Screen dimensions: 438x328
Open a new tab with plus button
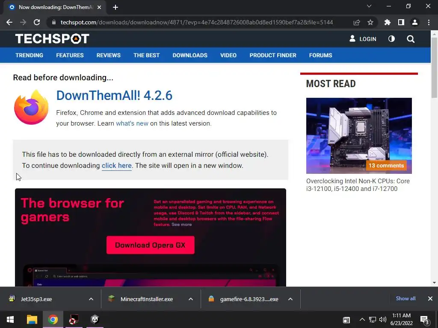(115, 7)
